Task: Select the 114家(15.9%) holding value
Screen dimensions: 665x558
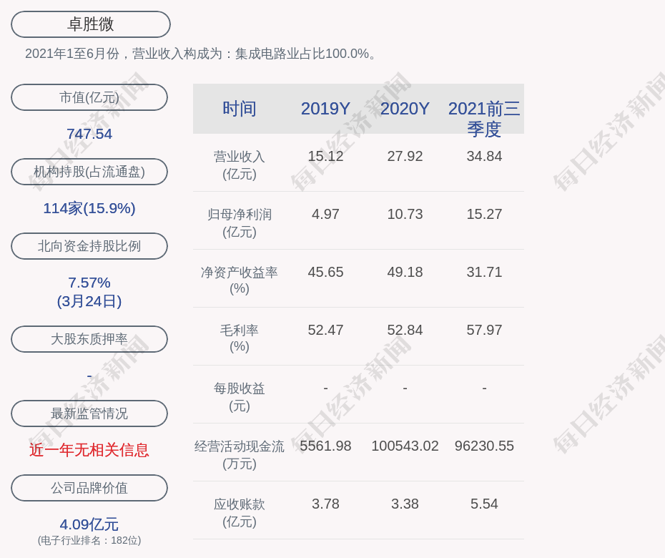Action: [x=89, y=208]
